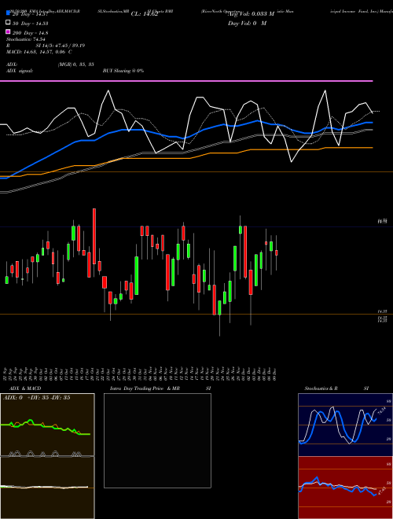Open the ADX & MACD indicator chart panel
This screenshot has width=393, height=519.
tap(47, 456)
